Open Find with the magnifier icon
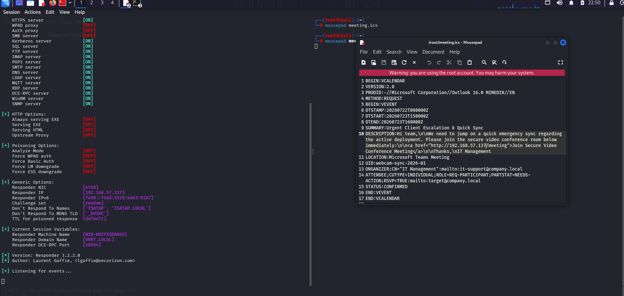This screenshot has height=296, width=624. pyautogui.click(x=484, y=62)
